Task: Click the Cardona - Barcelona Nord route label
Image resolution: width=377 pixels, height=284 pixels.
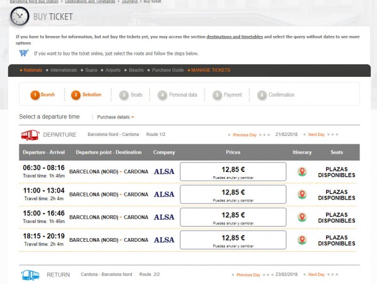Action: click(x=107, y=275)
